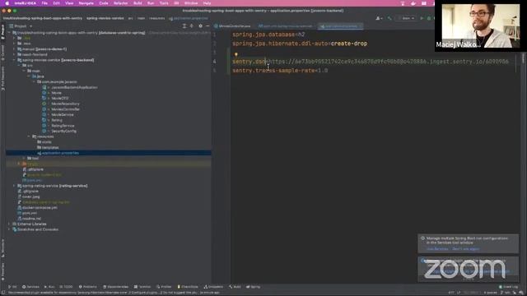527x296 pixels.
Task: Click the Expand All icon in Project panel
Action: (184, 25)
